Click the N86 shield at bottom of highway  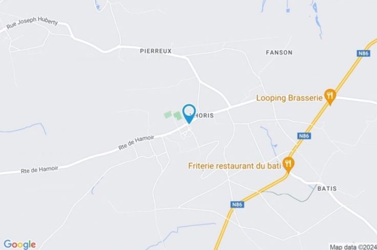pos(237,204)
